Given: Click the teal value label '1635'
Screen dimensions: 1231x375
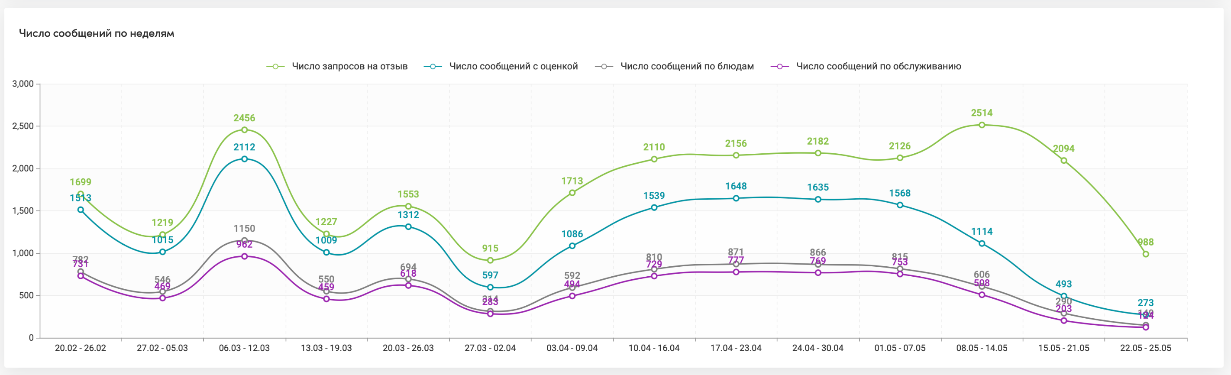Looking at the screenshot, I should coord(818,188).
